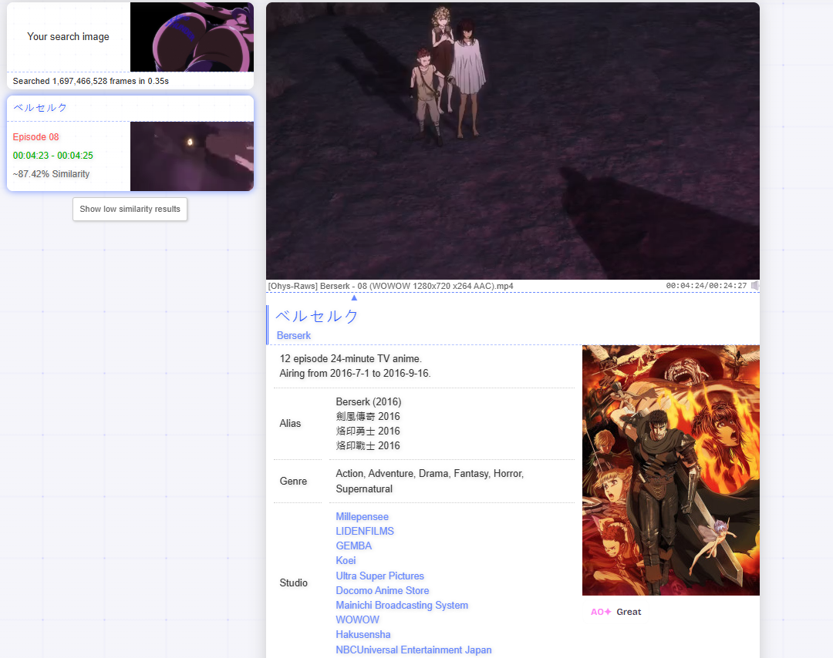The height and width of the screenshot is (658, 833).
Task: Click the 烙印戰士 2016 alias text
Action: (368, 446)
